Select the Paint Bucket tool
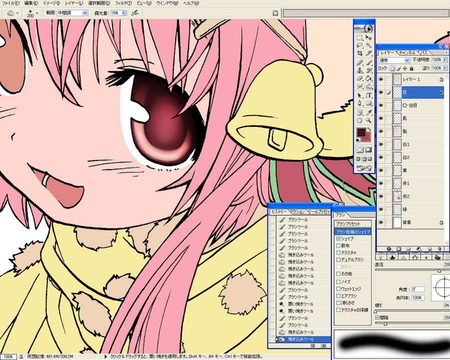This screenshot has height=360, width=450. pyautogui.click(x=369, y=78)
